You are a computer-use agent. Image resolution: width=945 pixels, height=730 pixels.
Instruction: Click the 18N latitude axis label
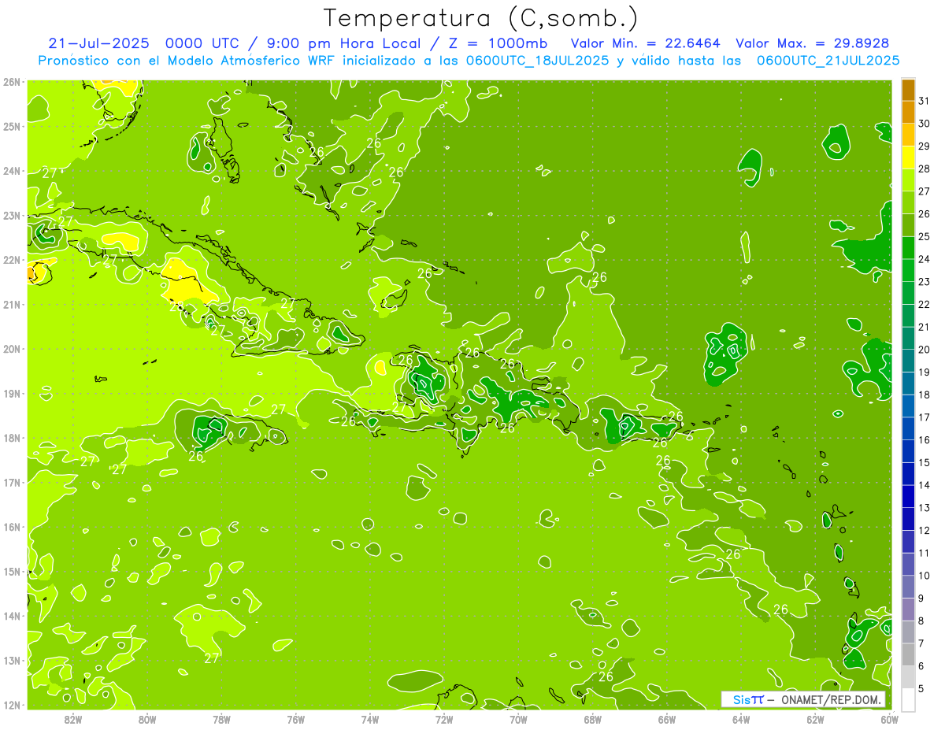[x=11, y=438]
